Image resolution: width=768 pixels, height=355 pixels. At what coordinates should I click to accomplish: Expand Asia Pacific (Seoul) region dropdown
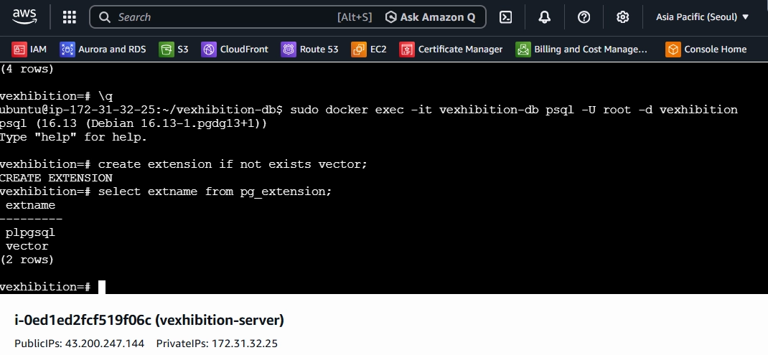(703, 17)
